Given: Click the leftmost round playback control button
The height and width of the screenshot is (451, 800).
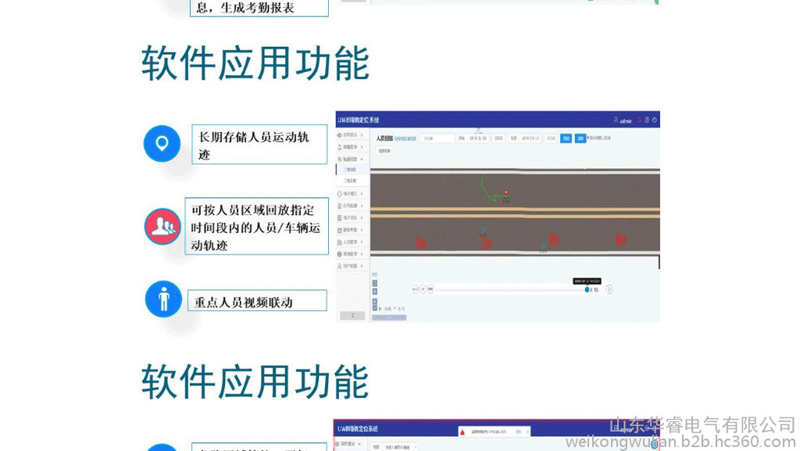Looking at the screenshot, I should point(415,289).
